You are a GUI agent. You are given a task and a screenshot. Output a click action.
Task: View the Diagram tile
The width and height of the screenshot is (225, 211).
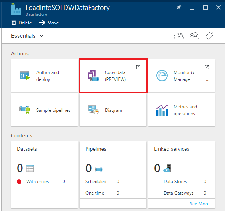click(113, 110)
